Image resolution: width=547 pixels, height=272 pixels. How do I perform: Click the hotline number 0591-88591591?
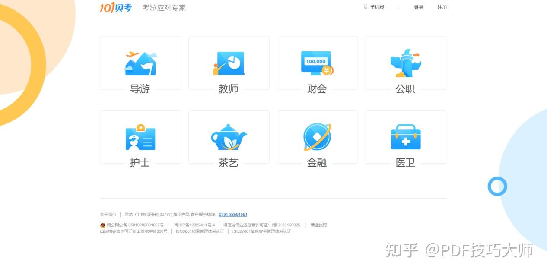233,215
